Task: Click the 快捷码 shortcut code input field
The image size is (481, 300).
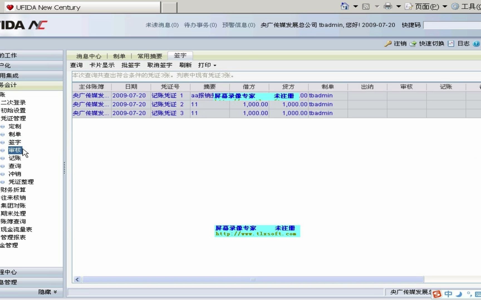Action: [452, 25]
